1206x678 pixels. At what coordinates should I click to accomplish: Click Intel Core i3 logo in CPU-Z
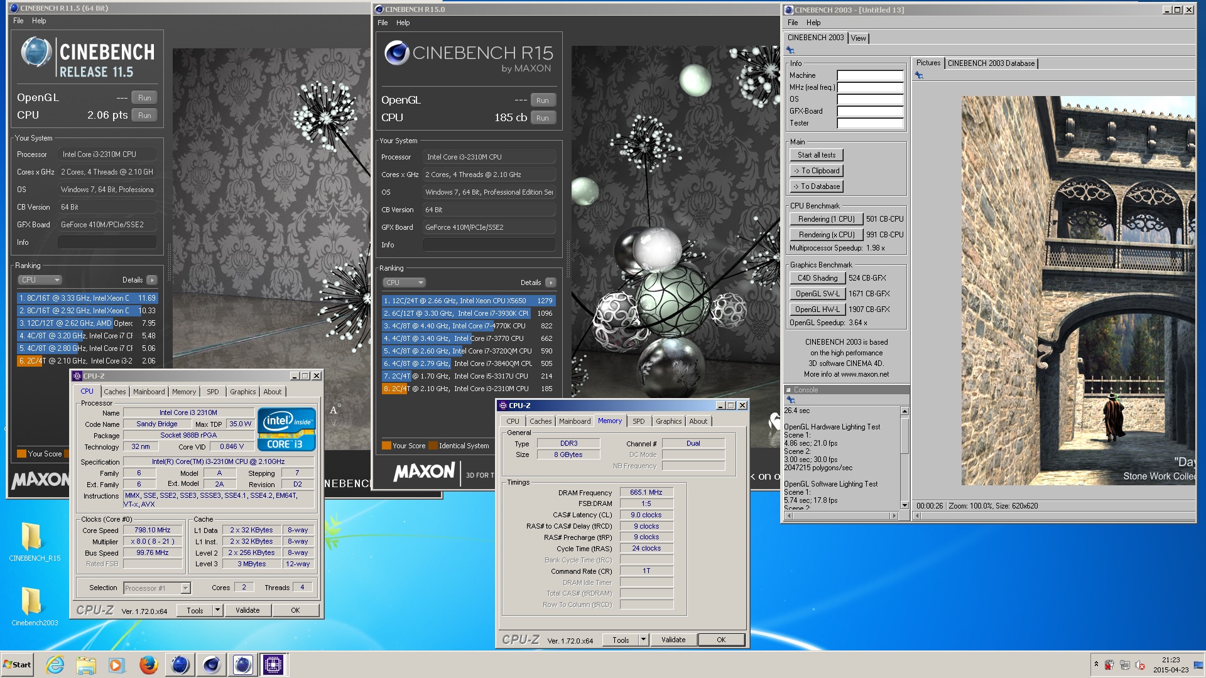click(286, 429)
